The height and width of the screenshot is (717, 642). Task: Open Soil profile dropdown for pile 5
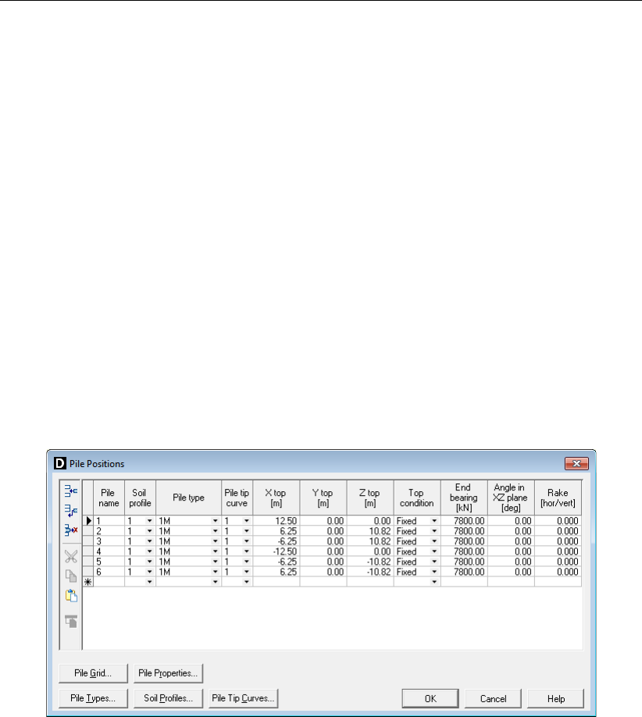[149, 562]
